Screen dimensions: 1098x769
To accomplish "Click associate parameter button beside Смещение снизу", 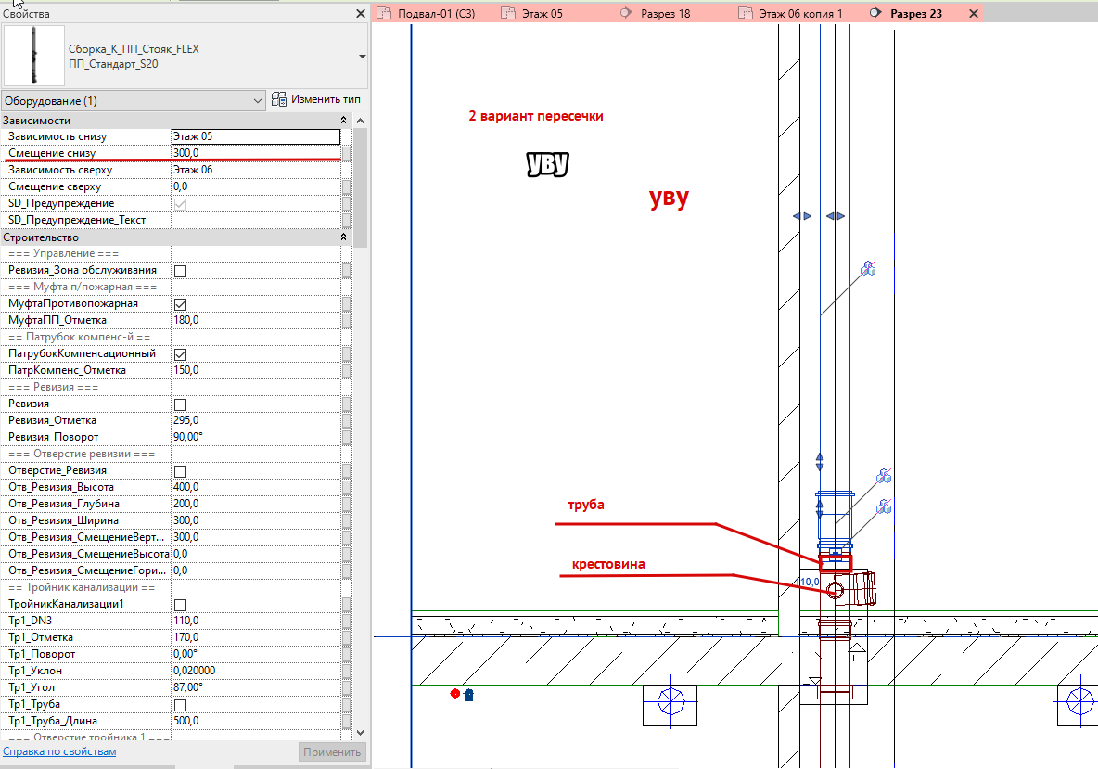I will click(x=347, y=153).
